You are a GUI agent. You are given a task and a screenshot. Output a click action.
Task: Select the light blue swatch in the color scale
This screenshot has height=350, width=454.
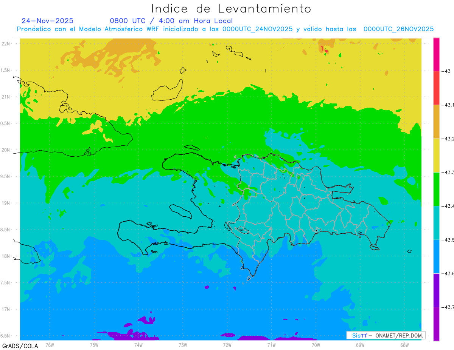coord(436,256)
